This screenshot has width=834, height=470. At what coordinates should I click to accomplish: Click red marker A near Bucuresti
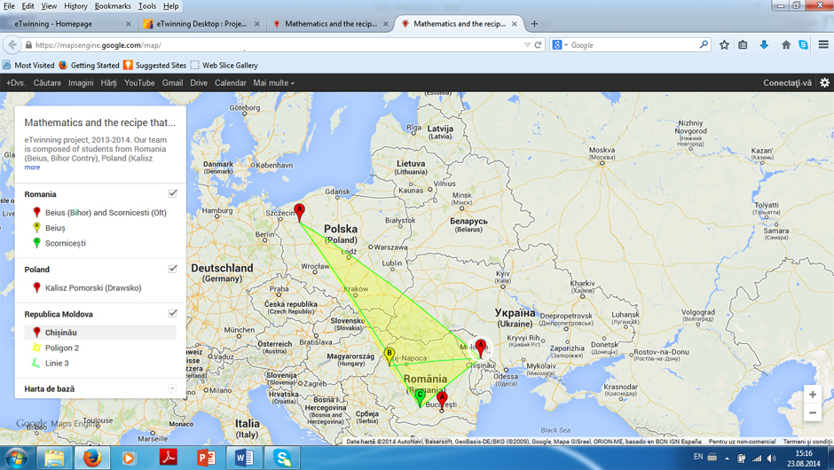(442, 400)
